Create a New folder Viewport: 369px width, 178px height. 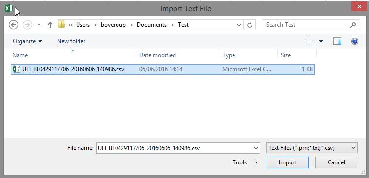click(71, 41)
